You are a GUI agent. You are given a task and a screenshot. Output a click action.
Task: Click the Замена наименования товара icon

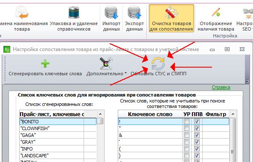click(22, 12)
